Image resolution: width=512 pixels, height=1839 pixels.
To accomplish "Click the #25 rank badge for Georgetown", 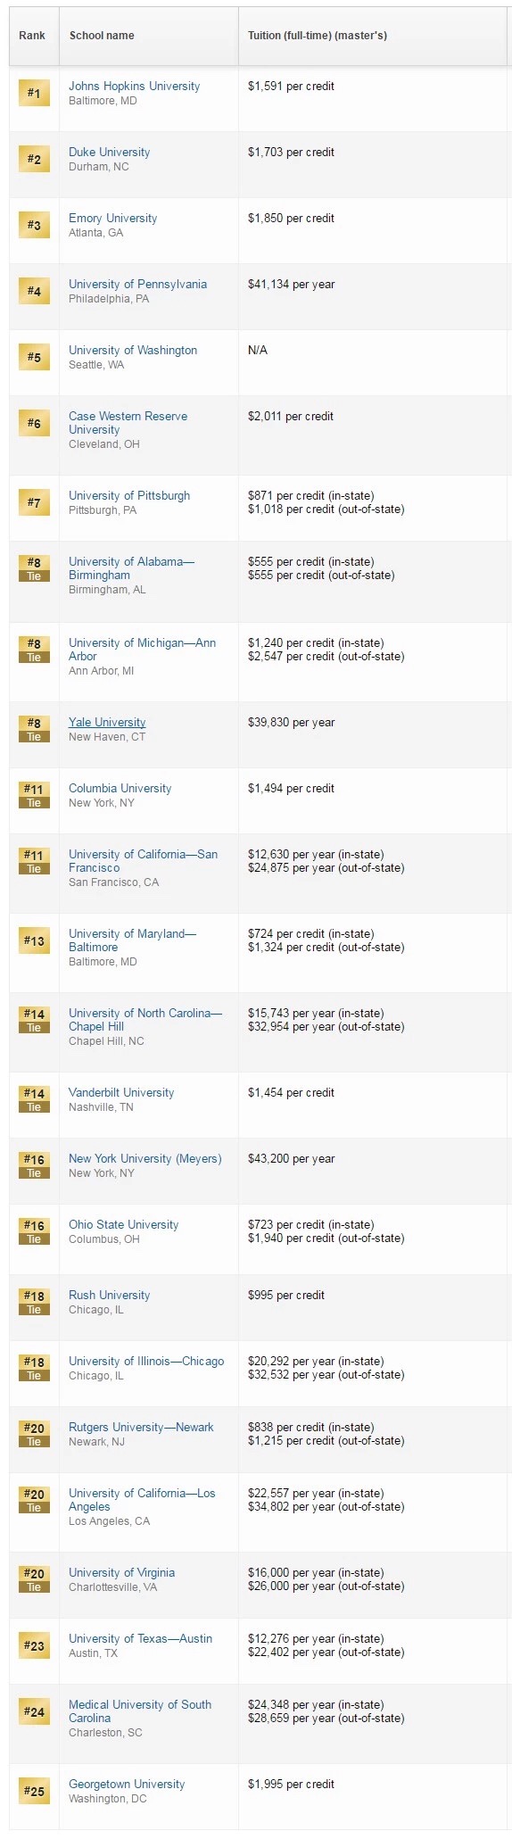I will (34, 1791).
